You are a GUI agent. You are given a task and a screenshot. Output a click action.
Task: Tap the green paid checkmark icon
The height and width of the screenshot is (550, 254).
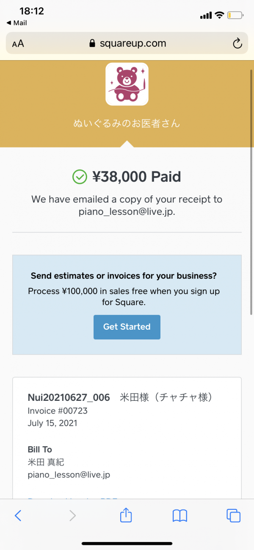click(80, 177)
